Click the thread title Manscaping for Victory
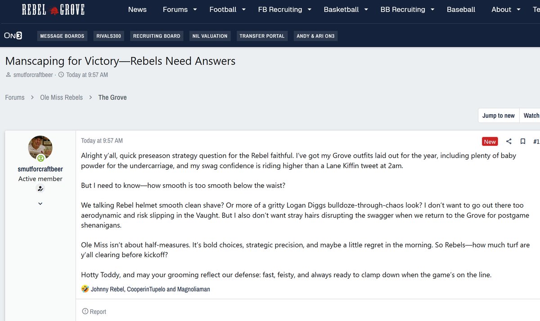Viewport: 540px width, 321px height. coord(120,61)
